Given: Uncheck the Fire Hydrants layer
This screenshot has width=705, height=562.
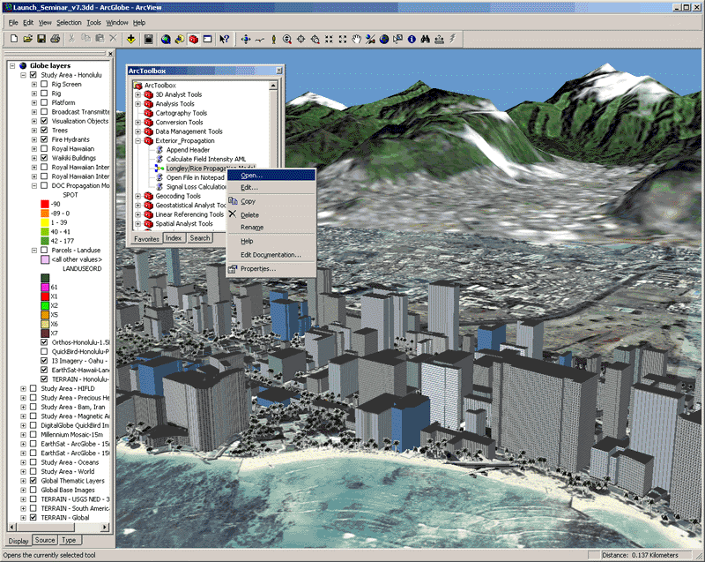Looking at the screenshot, I should [44, 139].
